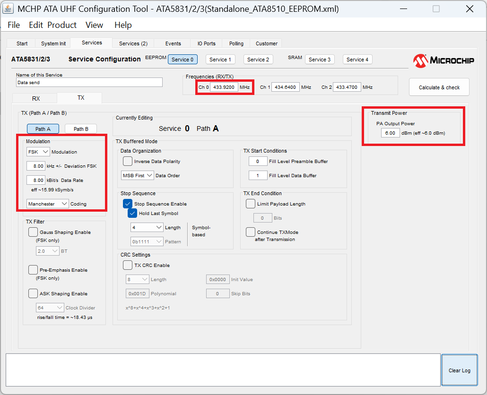Viewport: 487px width, 395px height.
Task: Click Fill Level Data Buffer field
Action: (258, 175)
